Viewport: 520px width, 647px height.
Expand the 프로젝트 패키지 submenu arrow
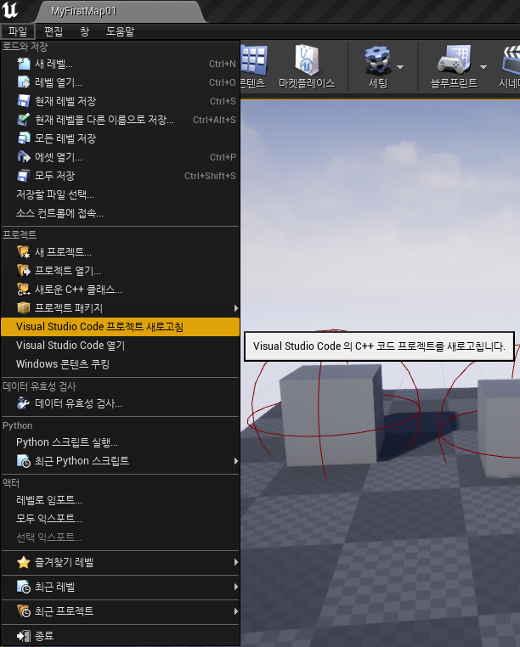(x=236, y=308)
